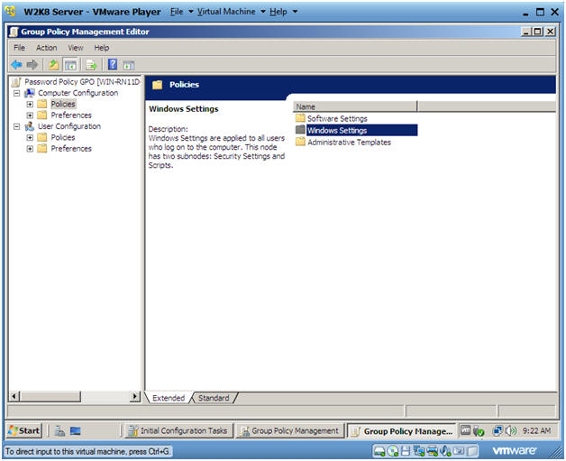Switch to the Standard tab
The image size is (566, 461).
pos(214,398)
